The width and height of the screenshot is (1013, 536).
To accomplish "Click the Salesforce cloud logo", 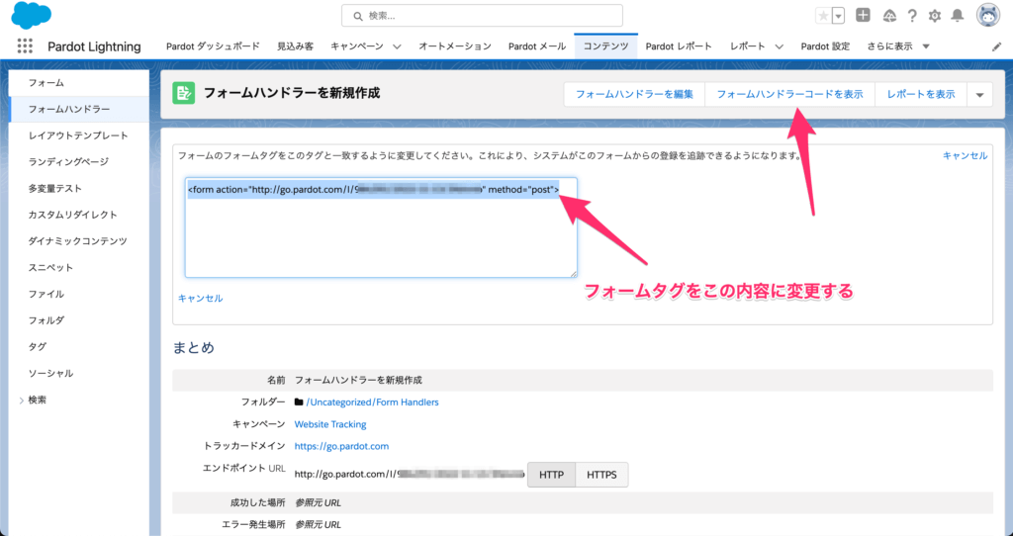I will pyautogui.click(x=31, y=16).
